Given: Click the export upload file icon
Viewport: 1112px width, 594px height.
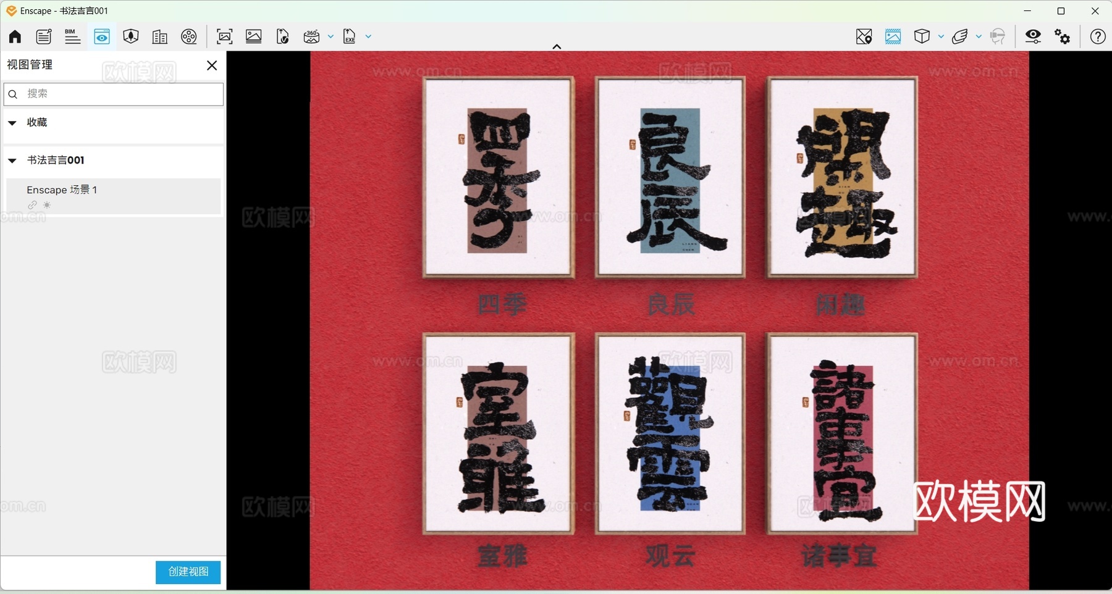Looking at the screenshot, I should [x=283, y=36].
